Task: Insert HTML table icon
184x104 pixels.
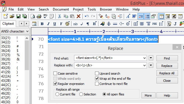Action: pos(135,24)
